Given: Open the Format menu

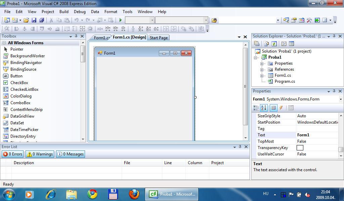Looking at the screenshot, I should click(111, 12).
